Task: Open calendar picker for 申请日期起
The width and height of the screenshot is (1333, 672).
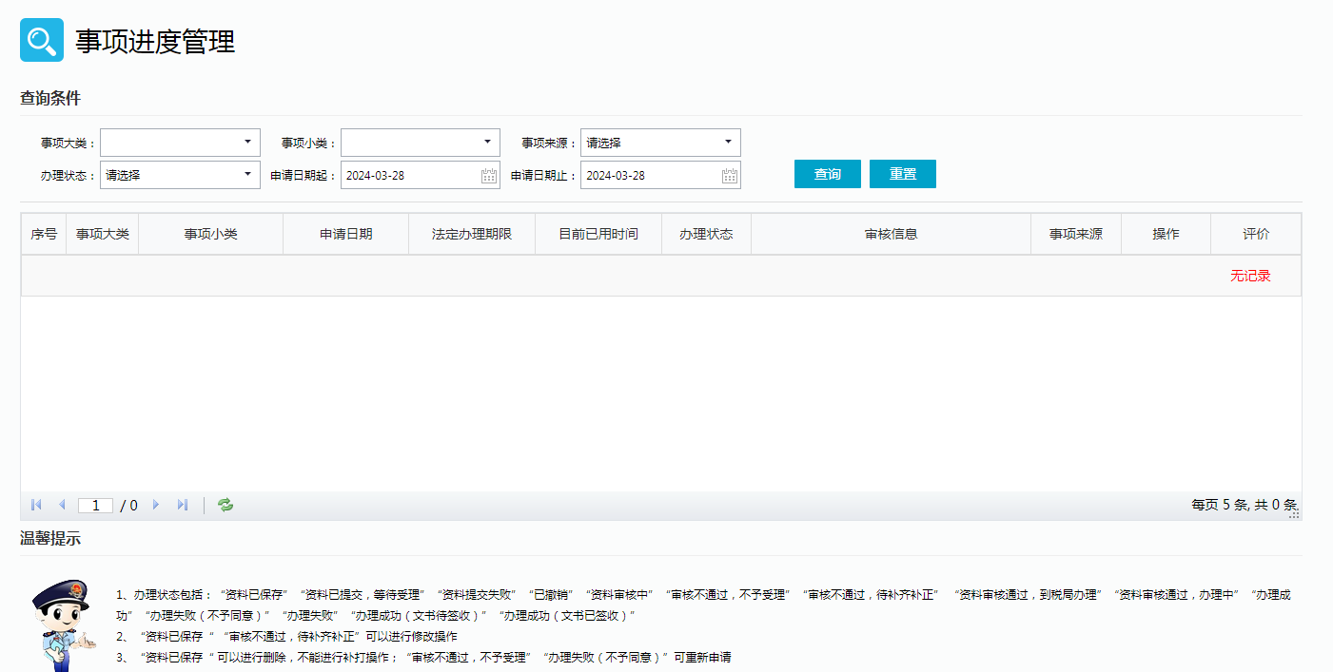Action: (489, 175)
